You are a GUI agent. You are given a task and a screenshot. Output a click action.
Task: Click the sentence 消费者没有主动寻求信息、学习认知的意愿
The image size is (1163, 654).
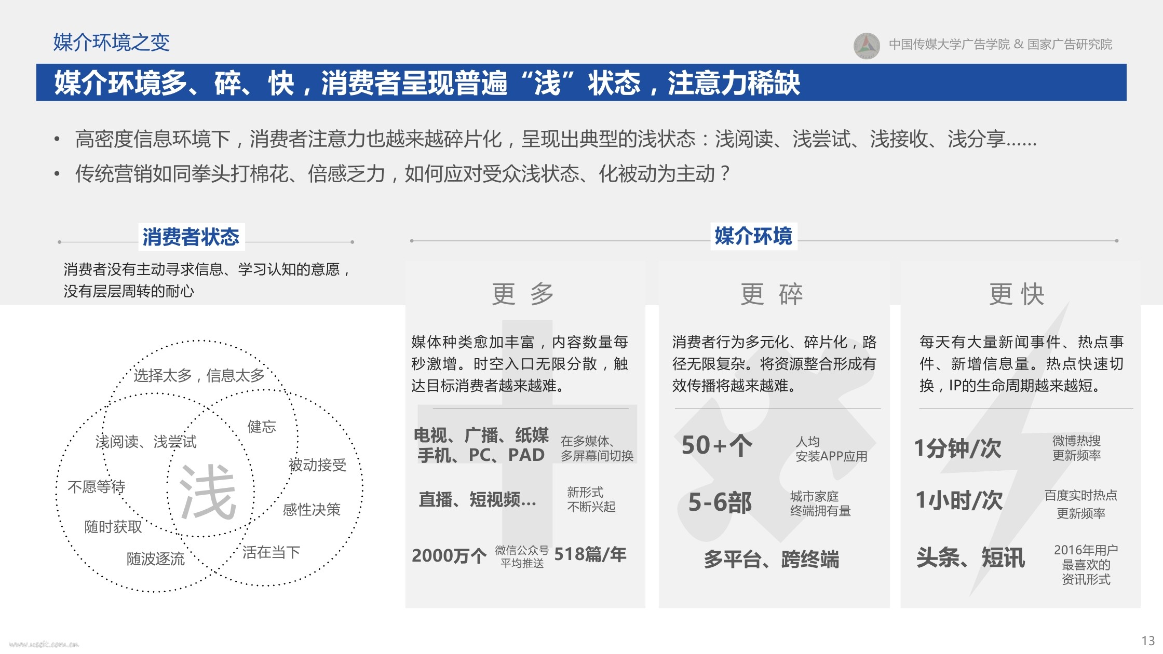[207, 269]
